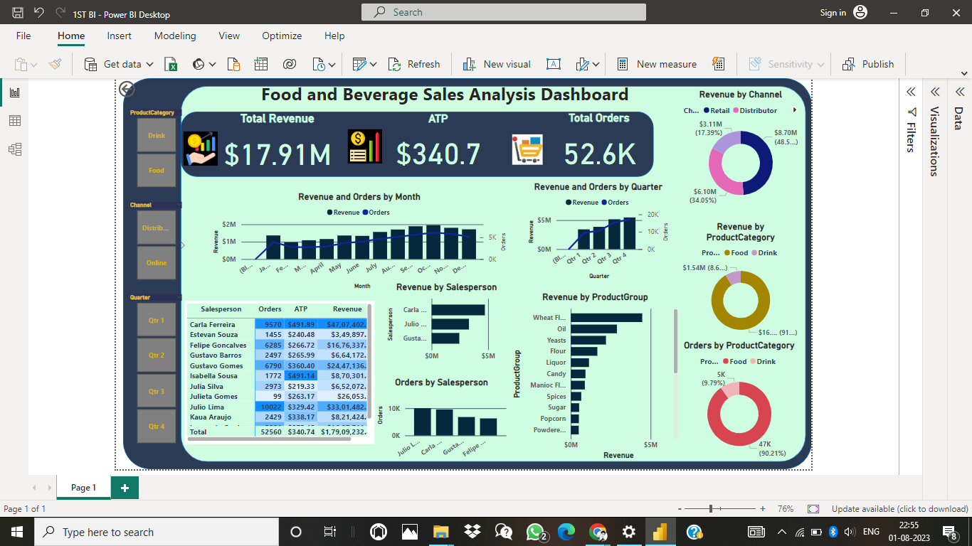Select the Report view icon in left sidebar
Image resolution: width=972 pixels, height=546 pixels.
coord(14,91)
